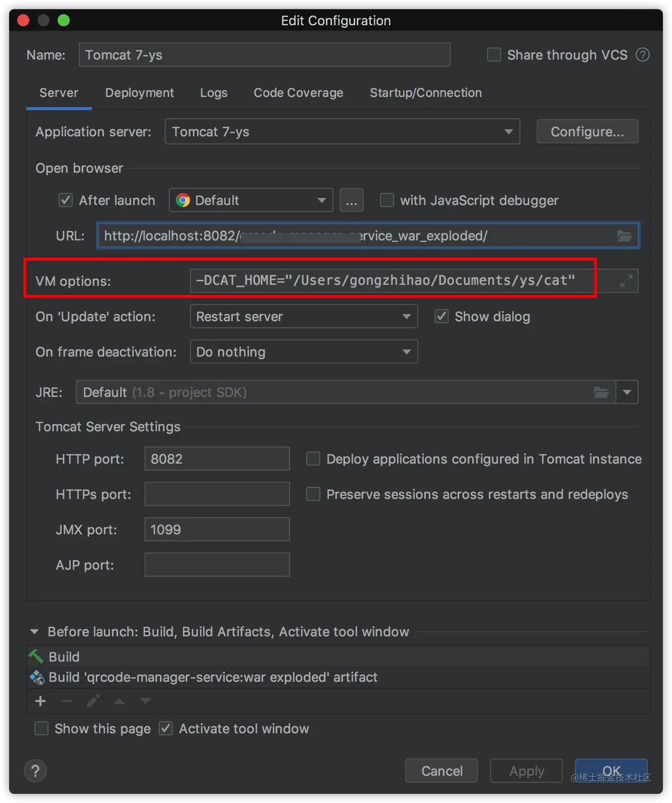This screenshot has width=672, height=803.
Task: Edit the before launch task with pencil
Action: click(93, 701)
